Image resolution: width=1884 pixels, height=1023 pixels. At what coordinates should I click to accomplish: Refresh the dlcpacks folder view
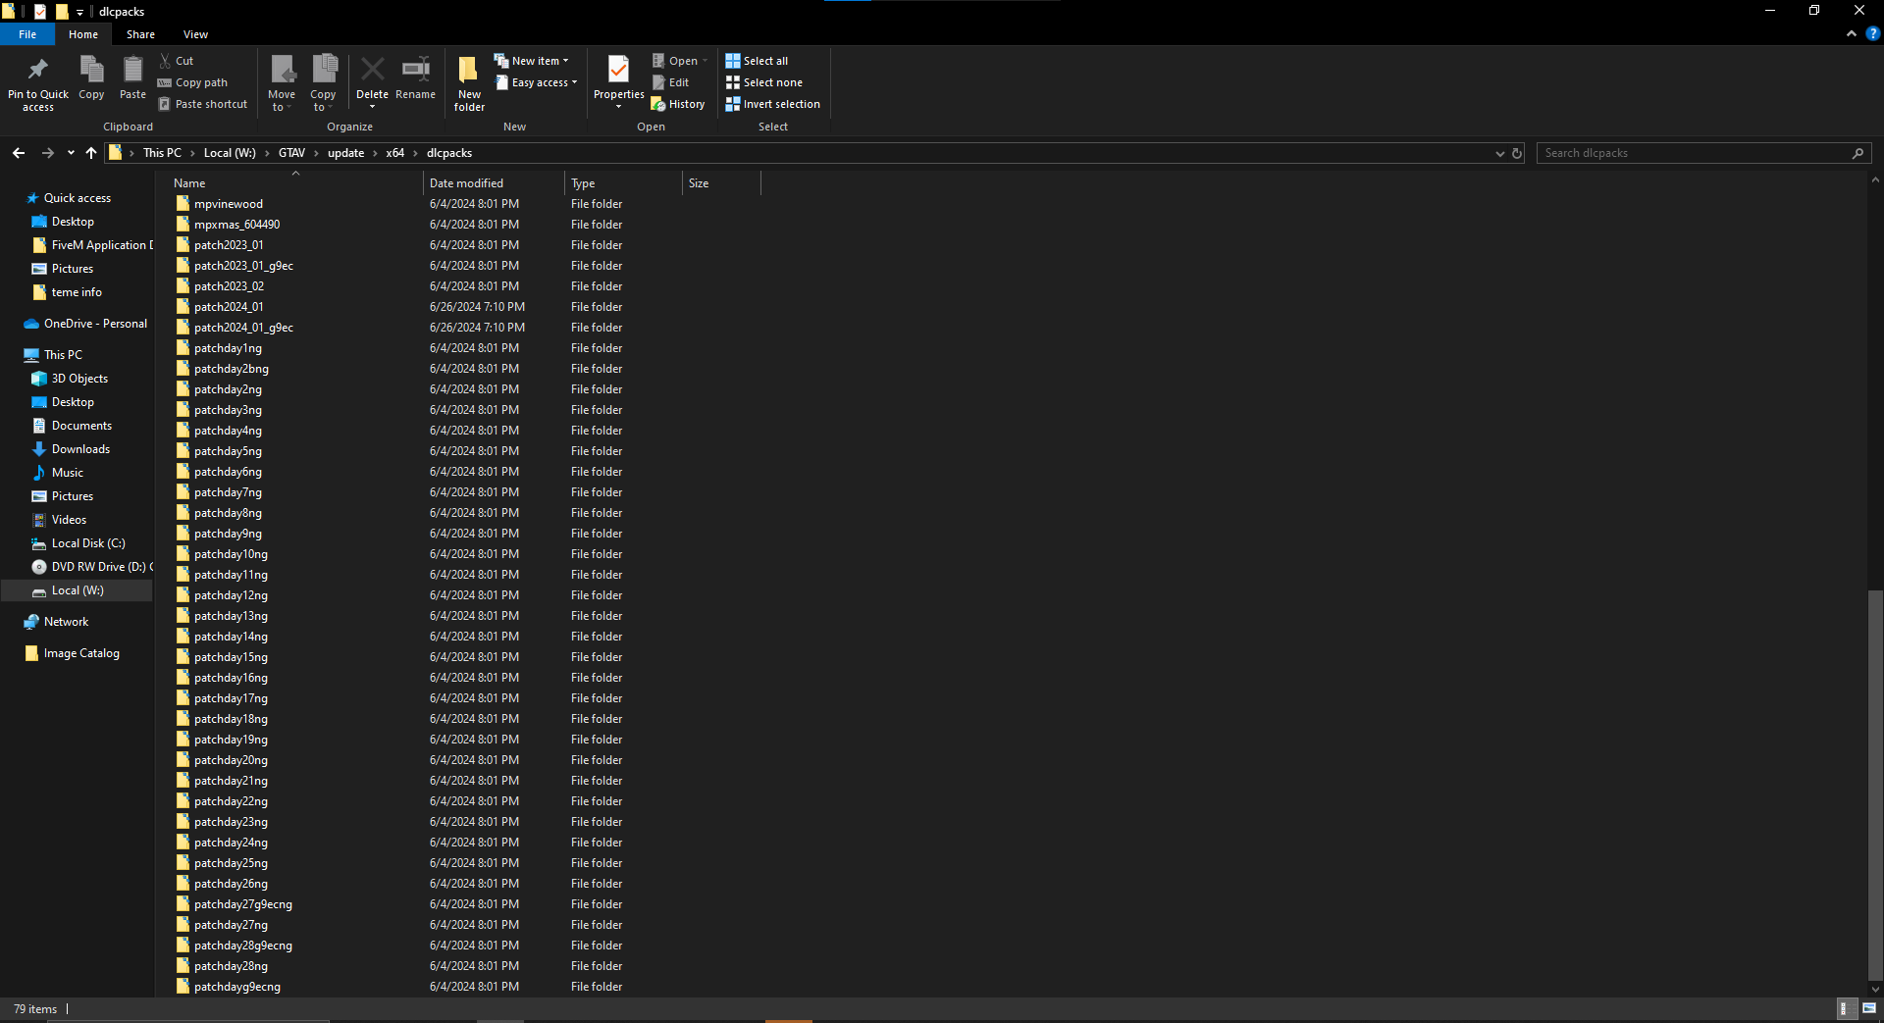[x=1516, y=153]
